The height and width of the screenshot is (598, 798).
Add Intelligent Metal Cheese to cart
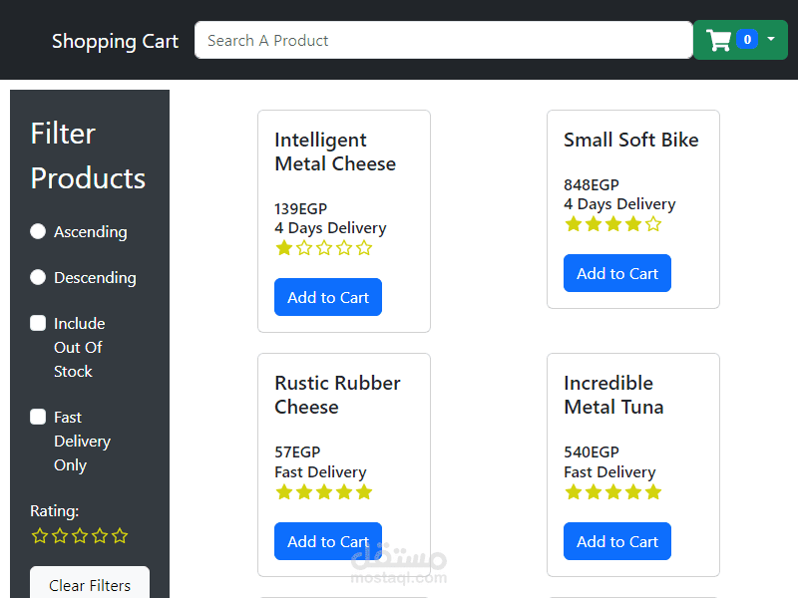tap(328, 296)
